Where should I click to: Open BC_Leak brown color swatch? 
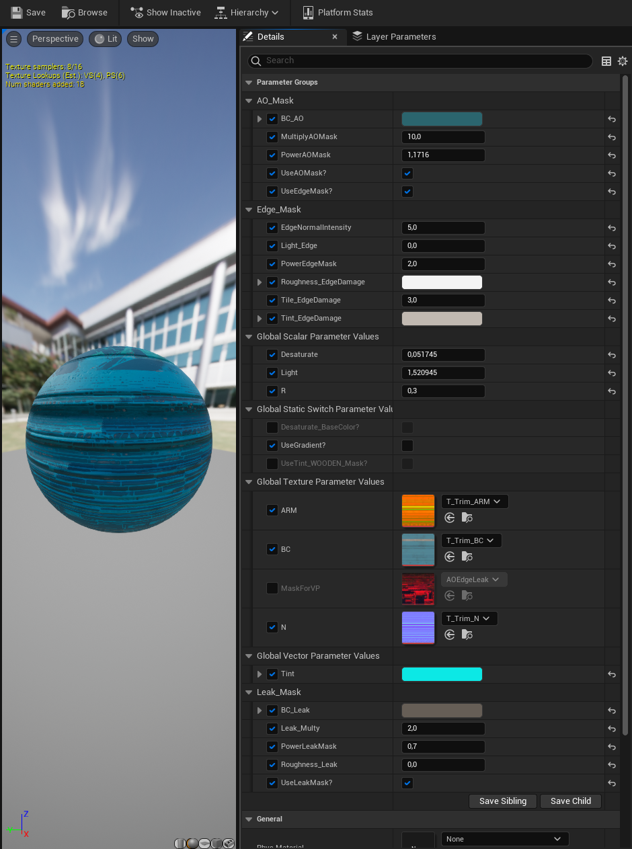(442, 711)
